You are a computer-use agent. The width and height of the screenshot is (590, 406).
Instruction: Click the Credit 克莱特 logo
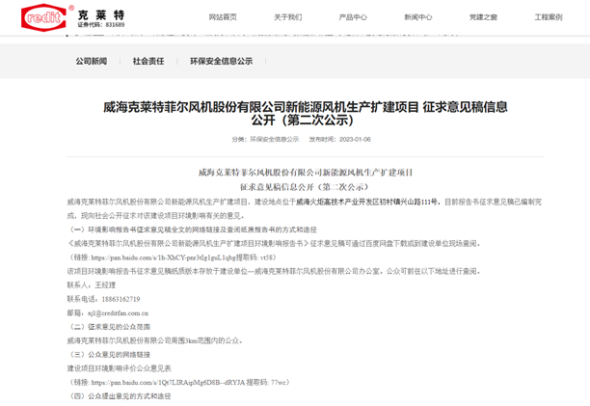coord(72,16)
